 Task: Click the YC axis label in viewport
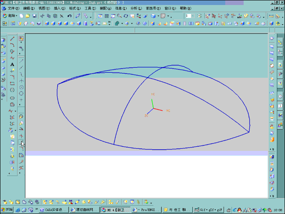[x=153, y=94]
